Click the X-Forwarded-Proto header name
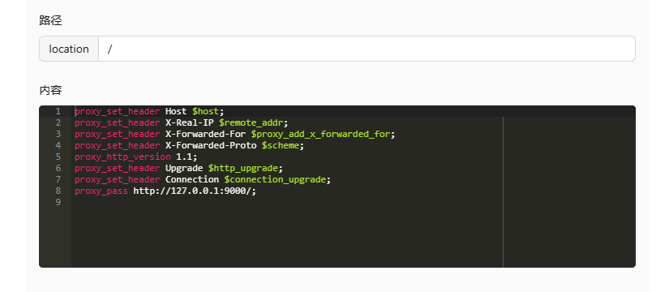Screen dimensions: 669x292 tap(211, 145)
